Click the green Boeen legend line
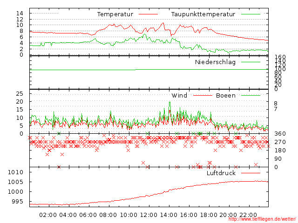The height and width of the screenshot is (223, 298). pyautogui.click(x=251, y=95)
